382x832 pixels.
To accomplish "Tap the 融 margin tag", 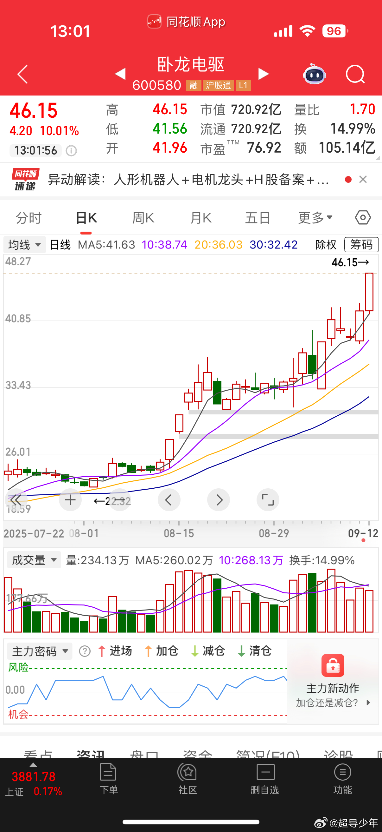I will coord(194,85).
